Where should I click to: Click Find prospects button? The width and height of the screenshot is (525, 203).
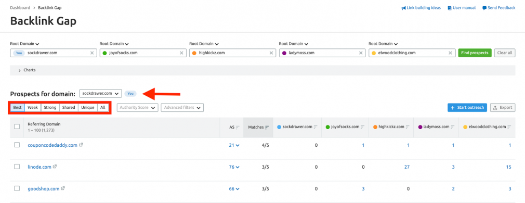[475, 53]
